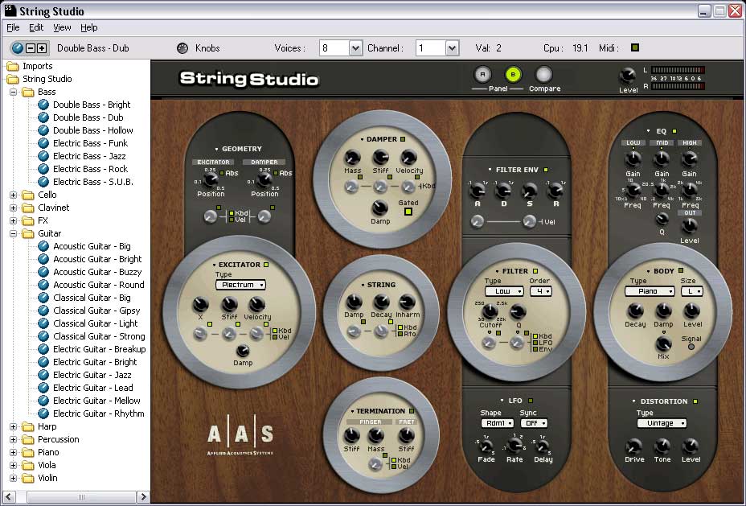Click the Compare button
The height and width of the screenshot is (506, 746).
pos(543,75)
